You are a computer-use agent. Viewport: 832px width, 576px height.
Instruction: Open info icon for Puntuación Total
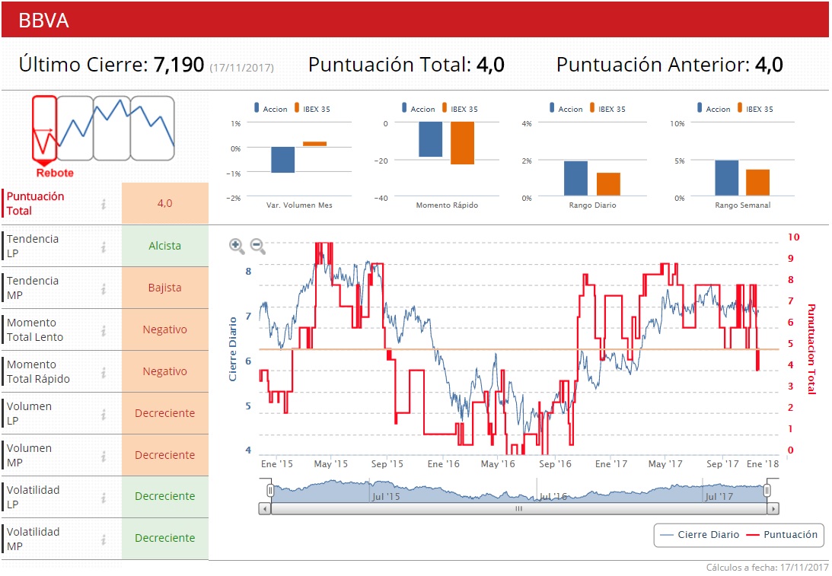[x=104, y=204]
